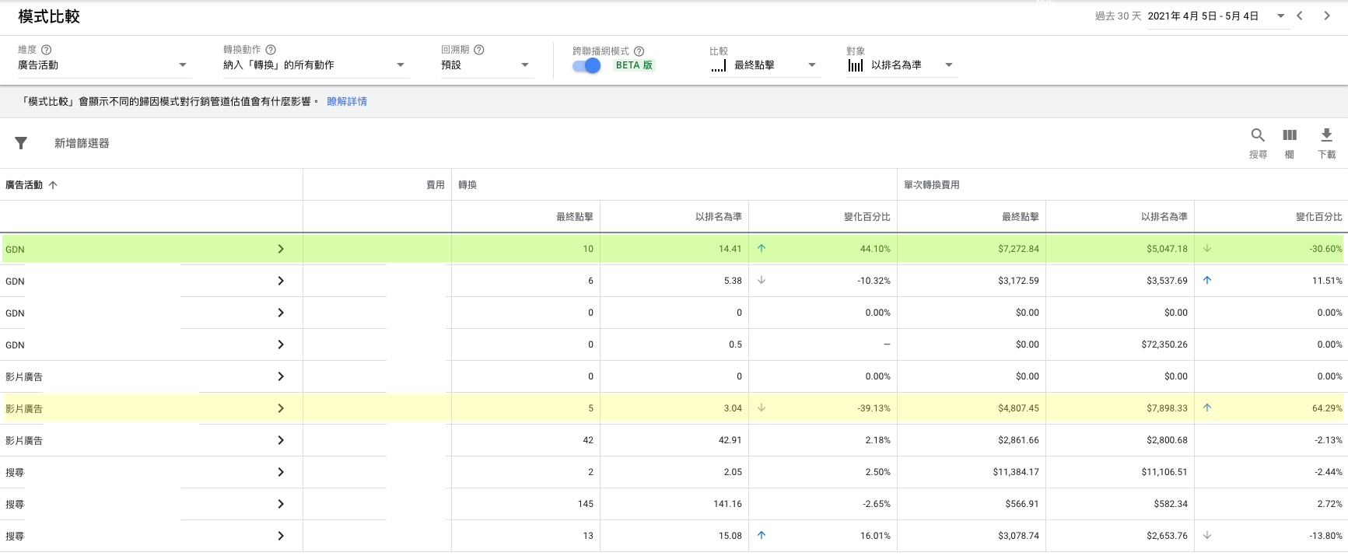Open the 瞭解詳情 link
Image resolution: width=1348 pixels, height=556 pixels.
[x=347, y=102]
